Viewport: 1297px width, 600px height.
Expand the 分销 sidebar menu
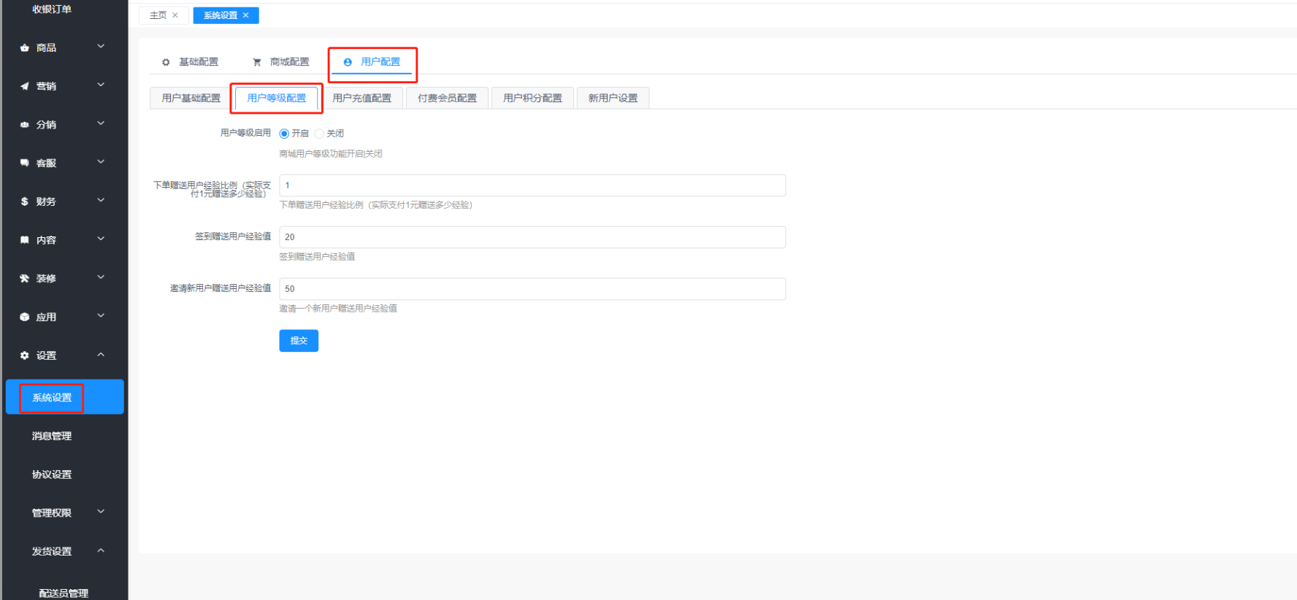64,125
